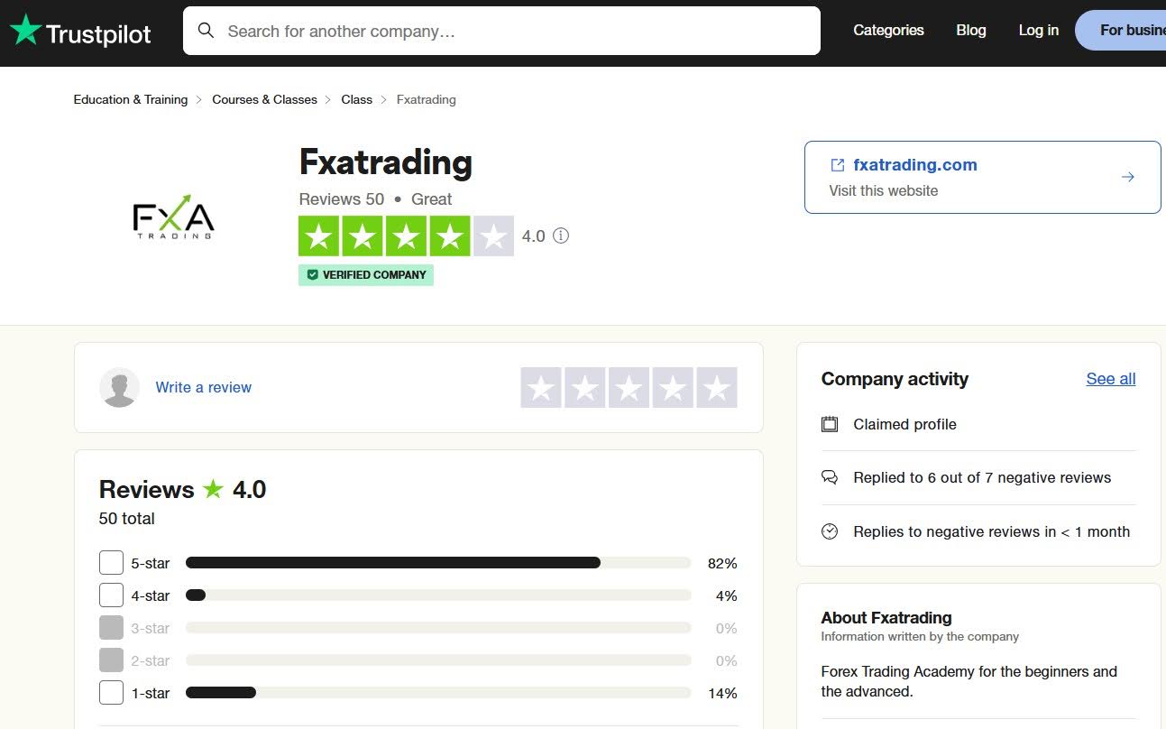Screen dimensions: 1166x729
Task: Check the 5-star filter checkbox
Action: point(111,563)
